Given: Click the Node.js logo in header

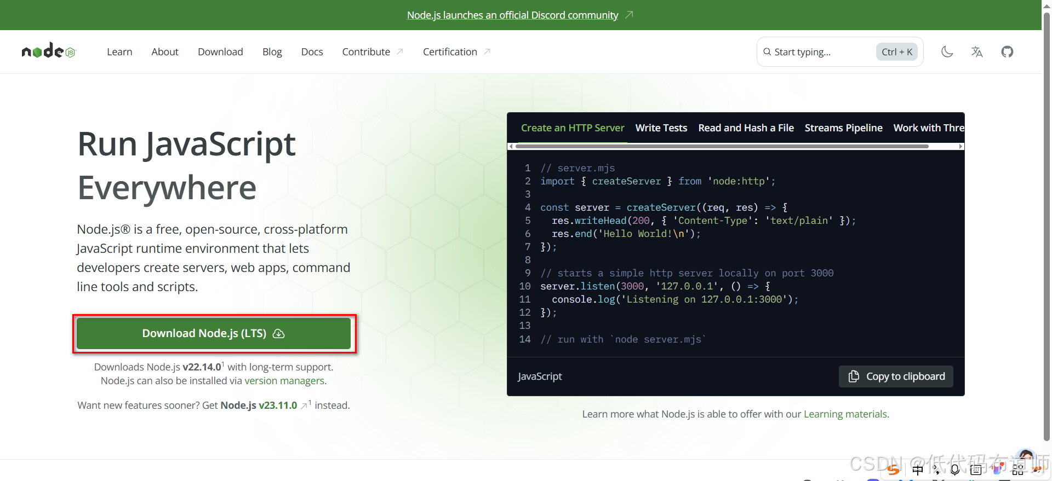Looking at the screenshot, I should (x=49, y=51).
